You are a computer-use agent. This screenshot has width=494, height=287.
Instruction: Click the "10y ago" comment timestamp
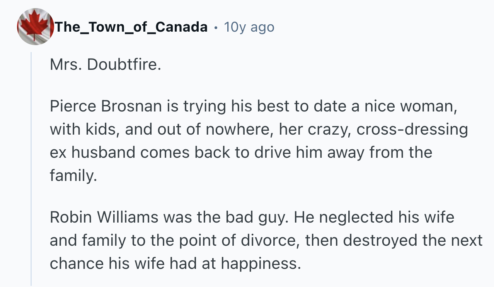(x=249, y=27)
